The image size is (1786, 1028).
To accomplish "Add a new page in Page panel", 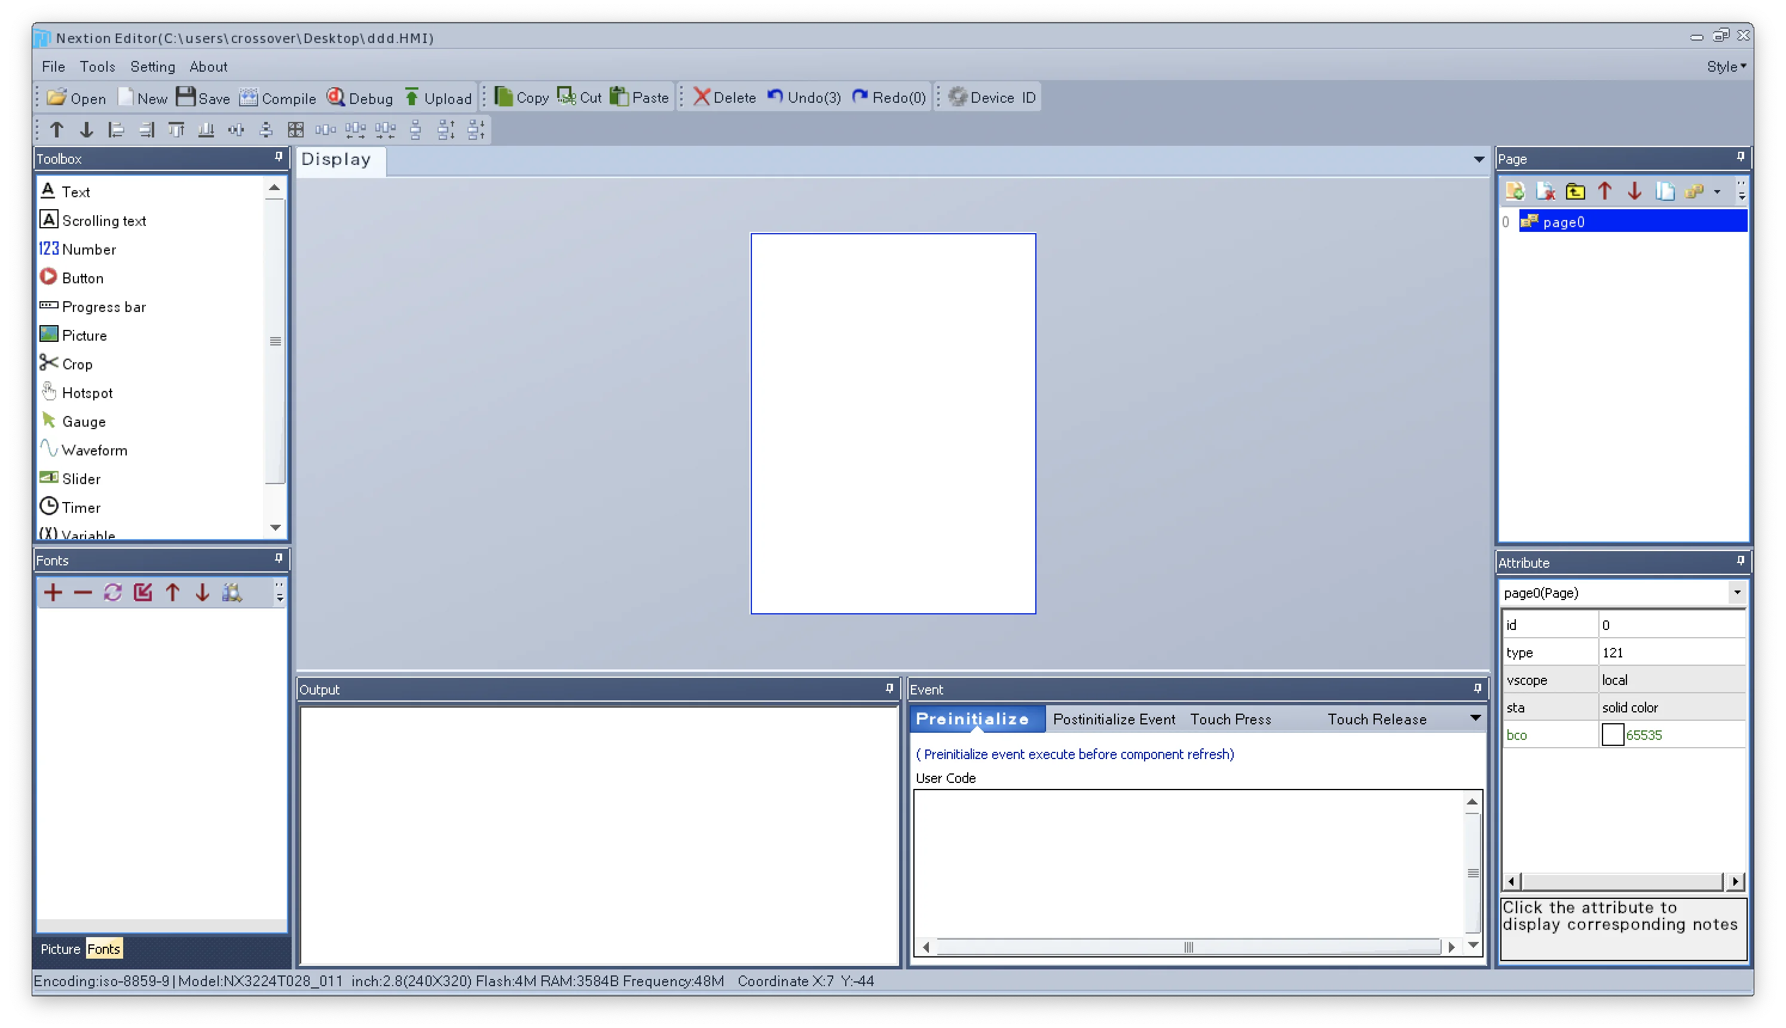I will pyautogui.click(x=1516, y=191).
